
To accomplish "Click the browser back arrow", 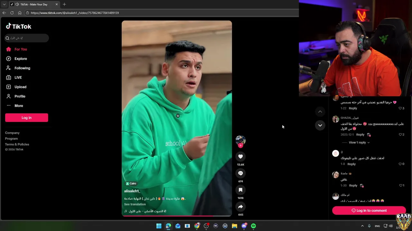I will tap(4, 13).
